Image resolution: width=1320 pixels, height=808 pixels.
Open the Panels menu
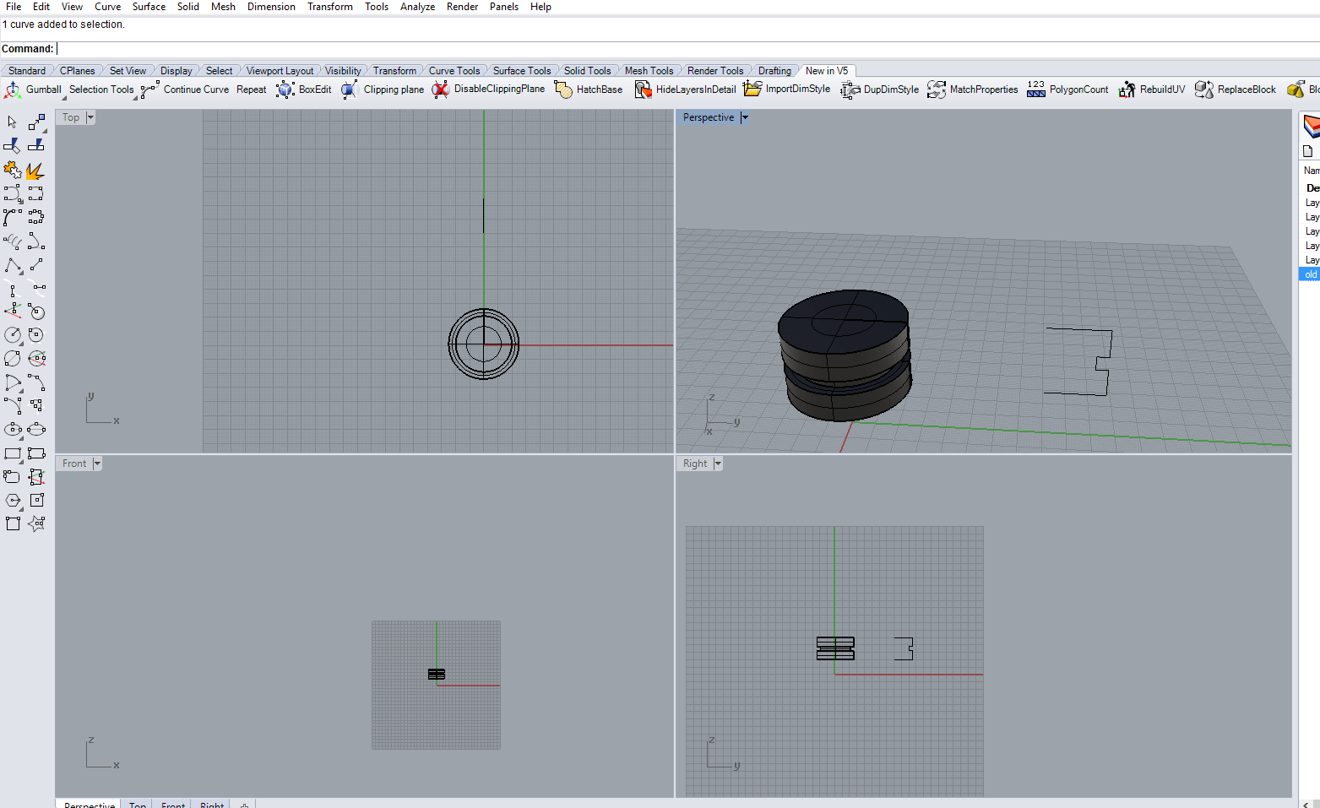[x=503, y=7]
